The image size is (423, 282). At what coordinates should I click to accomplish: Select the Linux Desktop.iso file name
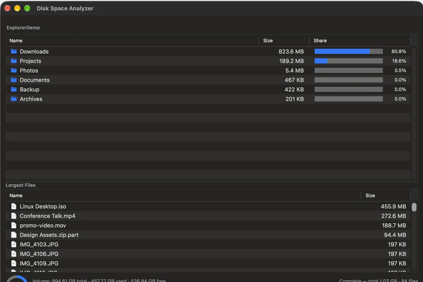(x=43, y=207)
